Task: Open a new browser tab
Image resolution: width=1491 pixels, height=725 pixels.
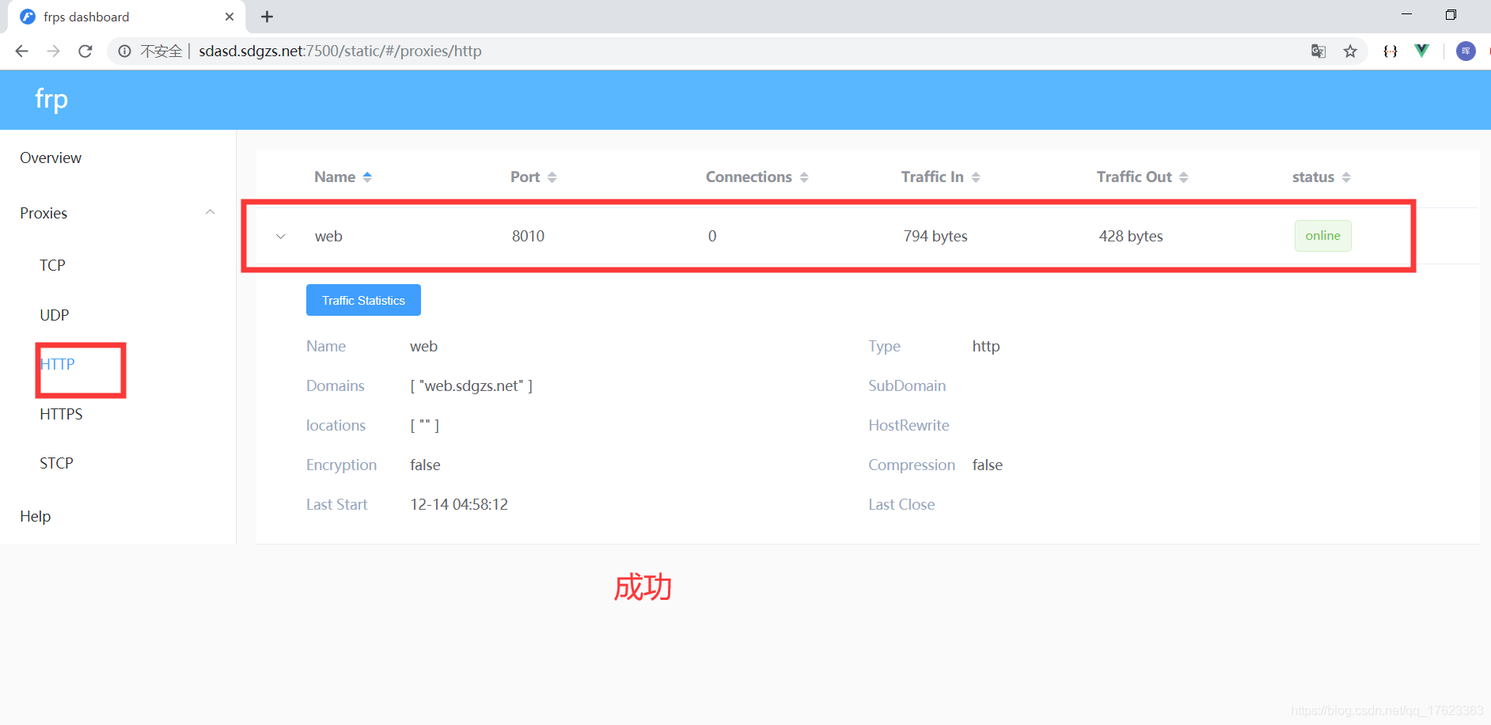Action: (267, 17)
